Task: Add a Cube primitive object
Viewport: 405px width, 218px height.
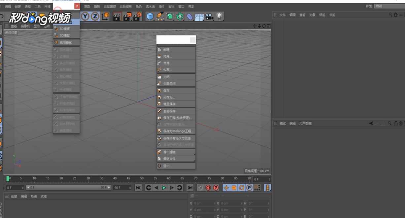Action: tap(150, 16)
